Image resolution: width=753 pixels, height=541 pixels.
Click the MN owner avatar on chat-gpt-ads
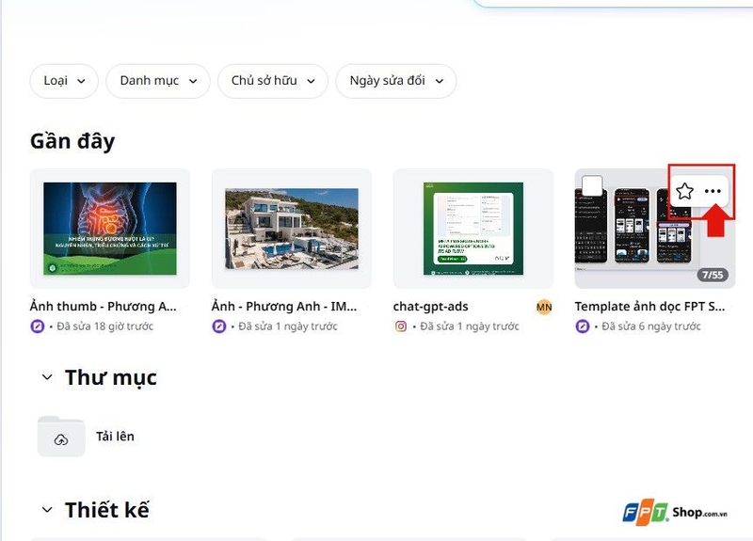[544, 307]
